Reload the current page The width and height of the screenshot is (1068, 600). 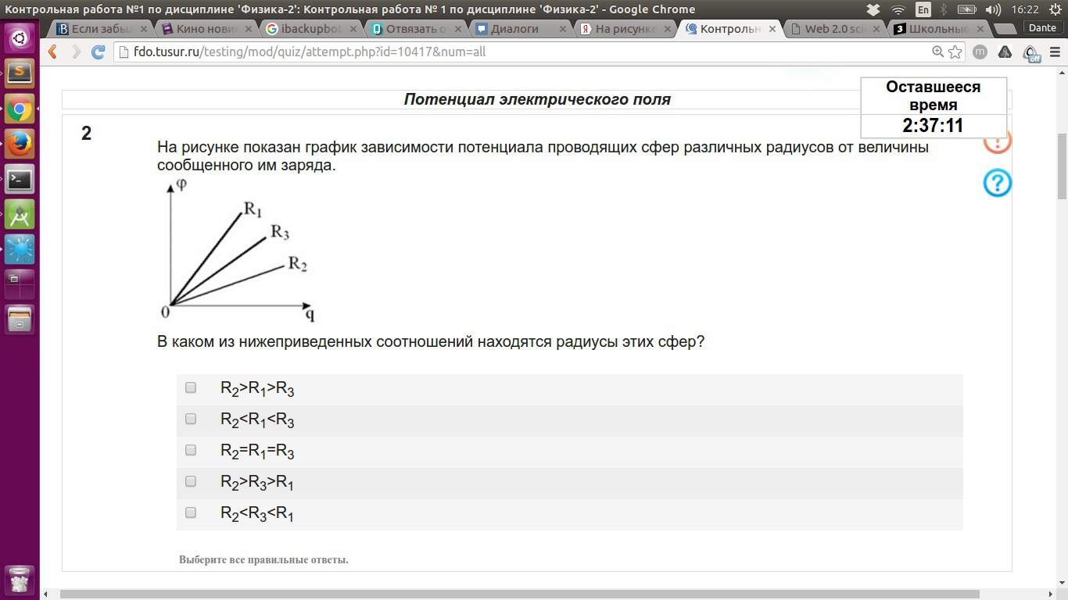[x=98, y=52]
